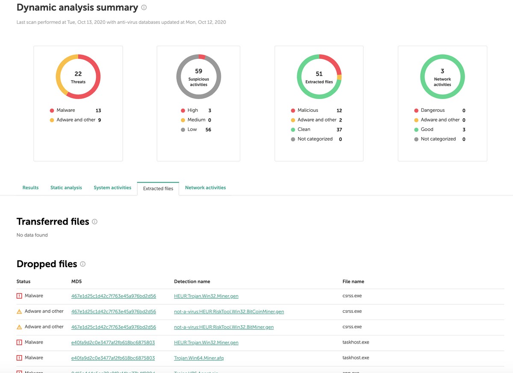Viewport: 513px width, 373px height.
Task: Click green Good legend dot
Action: pyautogui.click(x=416, y=130)
